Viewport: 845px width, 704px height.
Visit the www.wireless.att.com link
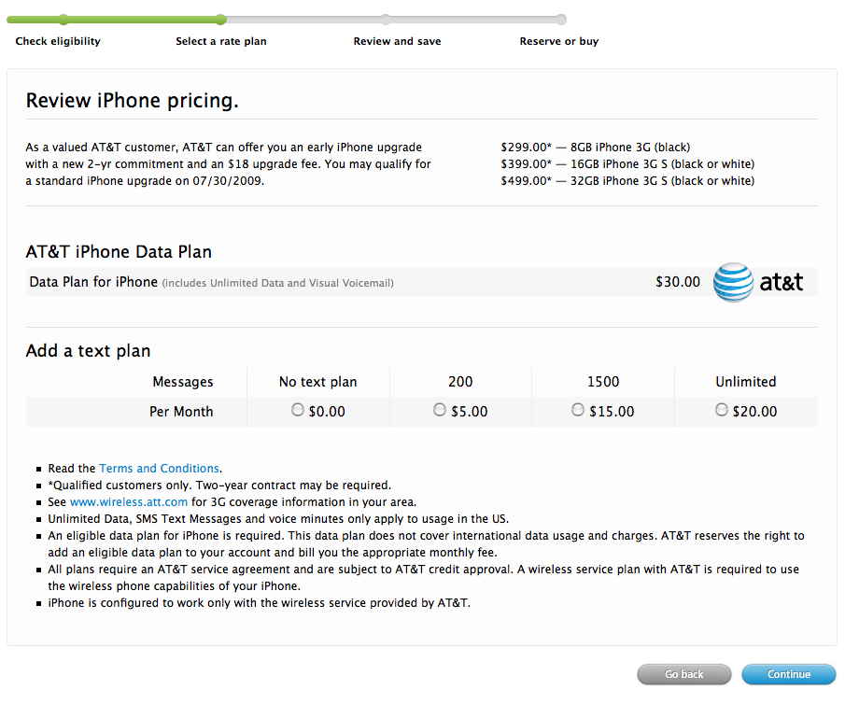129,501
